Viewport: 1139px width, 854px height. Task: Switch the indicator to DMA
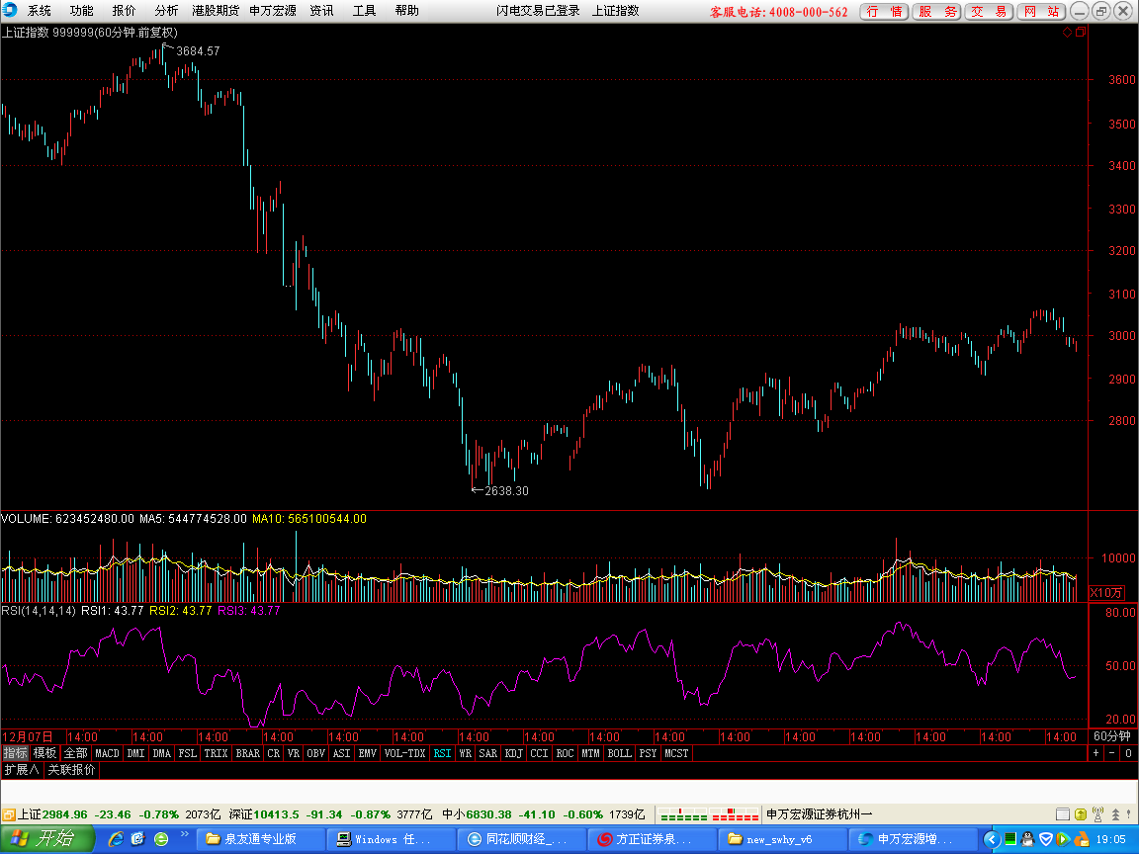(161, 753)
